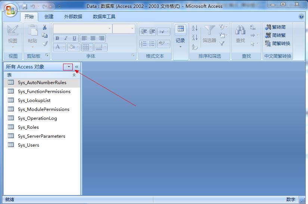Click the bulleted list icon
The image size is (308, 204).
pyautogui.click(x=152, y=44)
